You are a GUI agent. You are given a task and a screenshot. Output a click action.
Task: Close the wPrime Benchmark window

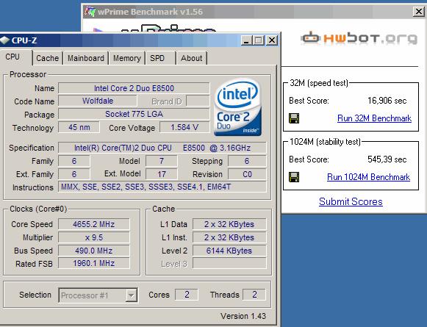click(x=419, y=12)
